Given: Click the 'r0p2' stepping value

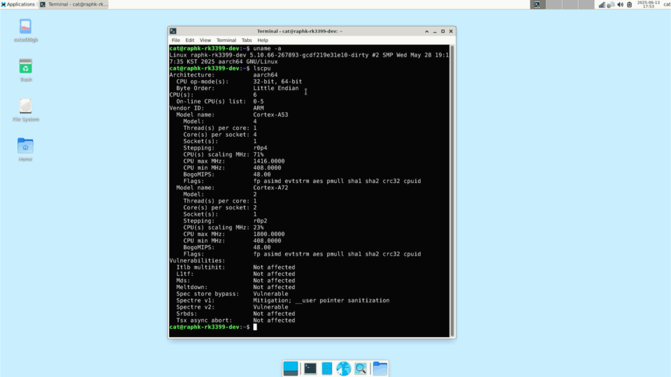Looking at the screenshot, I should pos(260,221).
